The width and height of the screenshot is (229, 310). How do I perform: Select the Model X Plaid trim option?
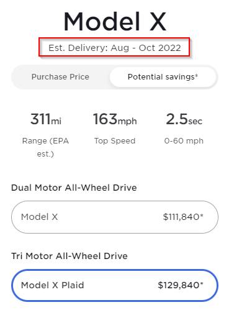pyautogui.click(x=115, y=285)
